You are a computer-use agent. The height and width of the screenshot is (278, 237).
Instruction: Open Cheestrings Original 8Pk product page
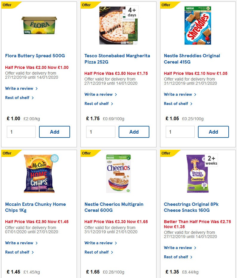click(195, 207)
